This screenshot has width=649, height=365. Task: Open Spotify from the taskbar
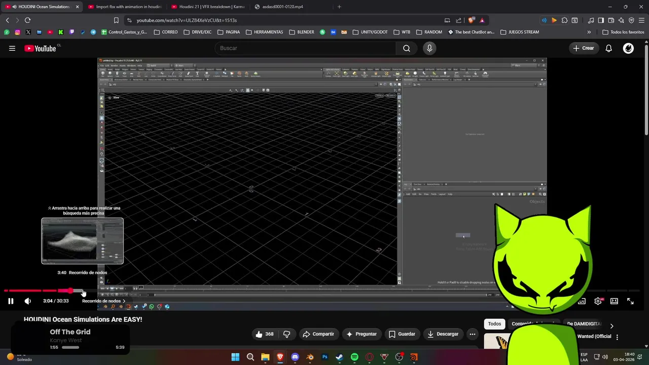coord(354,357)
